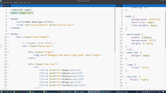This screenshot has width=166, height=93.
Task: Click the vertical scrollbar of the HTML pane
Action: pos(115,29)
